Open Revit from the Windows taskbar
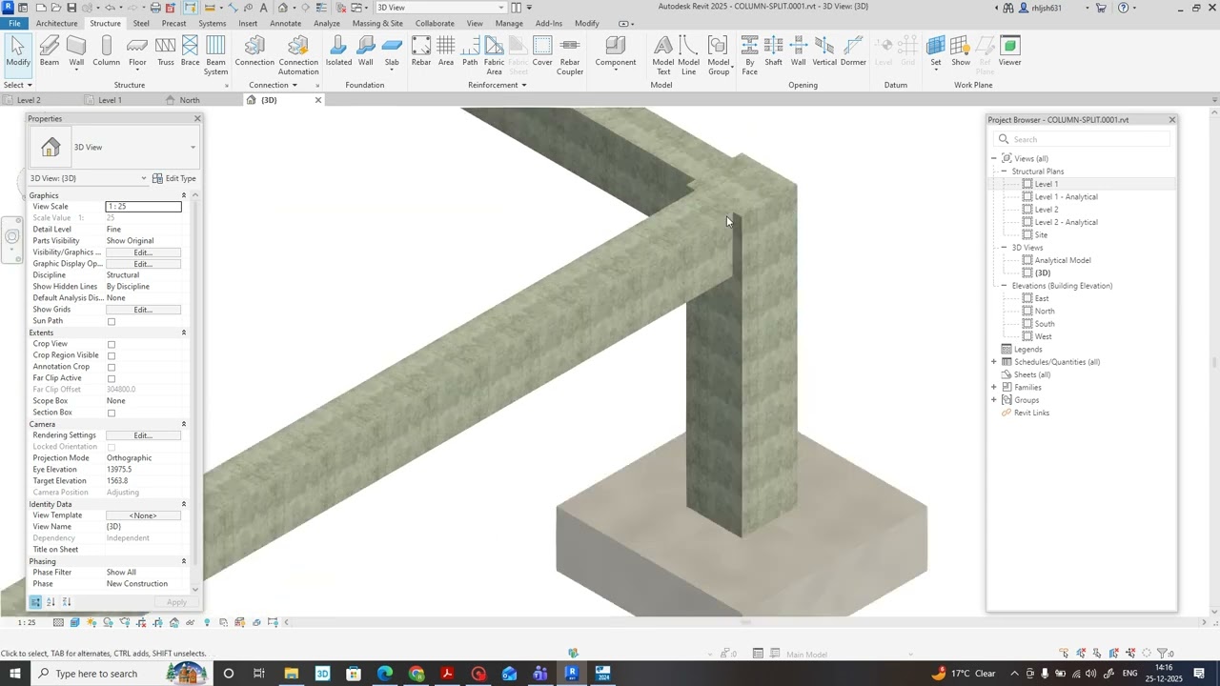Viewport: 1220px width, 686px height. coord(572,674)
